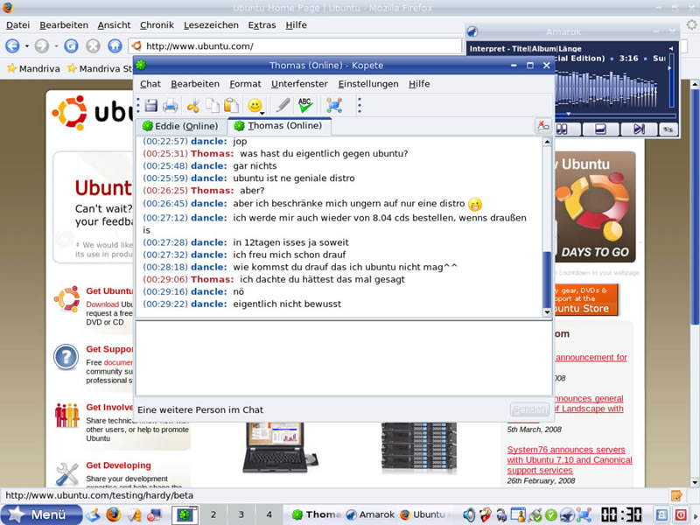Click the Paste clipboard icon in Kopete
Image resolution: width=700 pixels, height=525 pixels.
pos(231,105)
